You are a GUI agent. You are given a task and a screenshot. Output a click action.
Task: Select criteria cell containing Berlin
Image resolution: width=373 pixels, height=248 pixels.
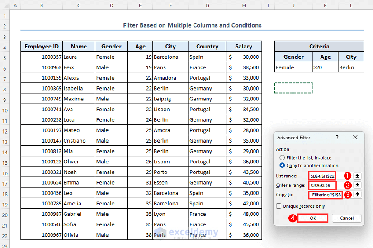tap(351, 67)
